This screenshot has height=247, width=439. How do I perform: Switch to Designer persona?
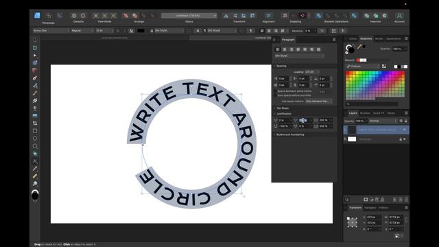pyautogui.click(x=37, y=15)
